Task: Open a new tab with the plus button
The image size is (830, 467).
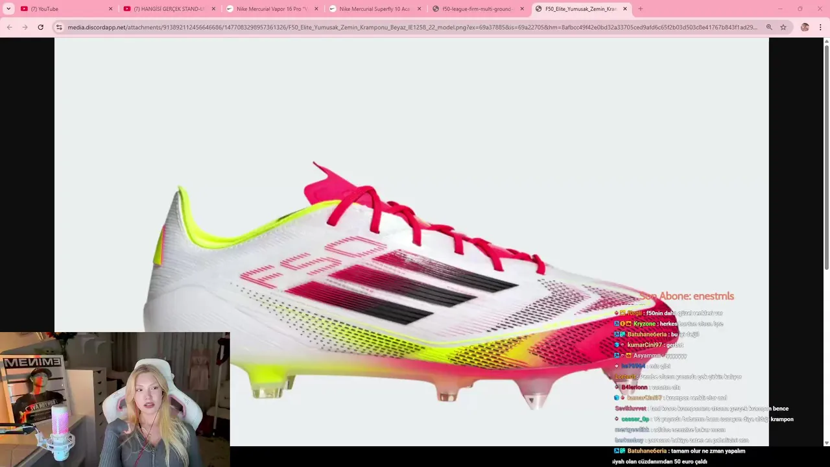Action: click(x=640, y=8)
